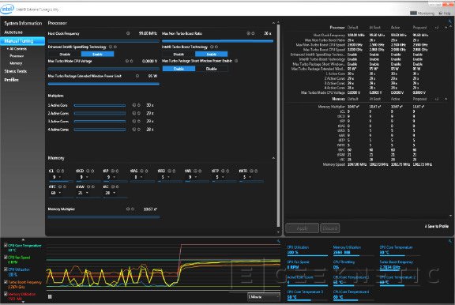Click the Host Clock Frequency slider
Screen dimensions: 455x305
pos(103,41)
